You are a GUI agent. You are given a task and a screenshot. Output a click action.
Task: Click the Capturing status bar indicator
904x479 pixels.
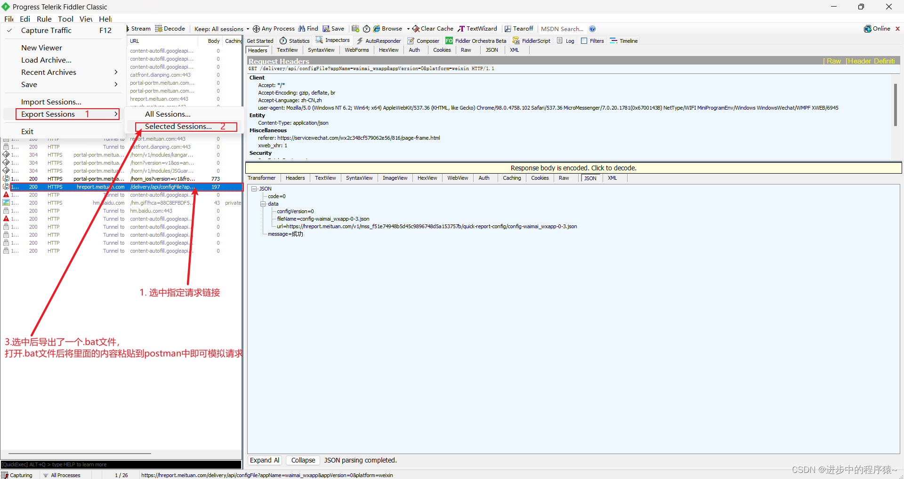(x=17, y=475)
